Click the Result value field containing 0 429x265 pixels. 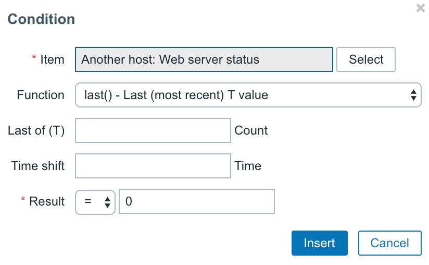197,201
